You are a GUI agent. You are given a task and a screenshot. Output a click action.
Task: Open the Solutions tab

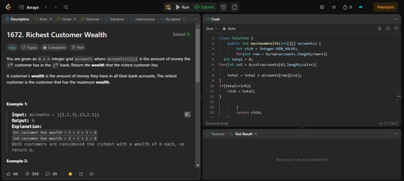point(115,19)
